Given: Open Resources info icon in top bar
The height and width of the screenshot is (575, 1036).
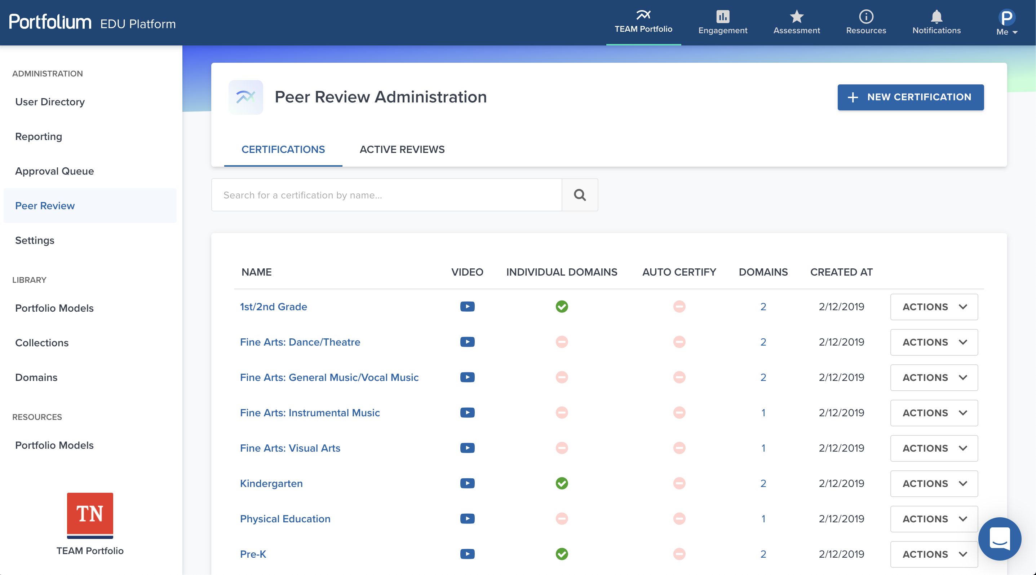Looking at the screenshot, I should click(x=866, y=17).
